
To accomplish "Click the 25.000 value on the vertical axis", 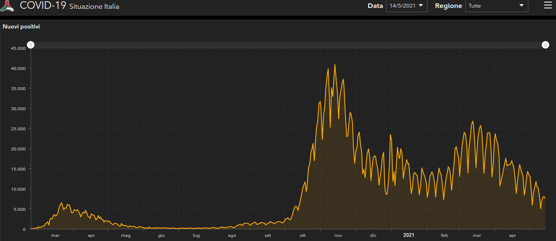I will coord(18,129).
